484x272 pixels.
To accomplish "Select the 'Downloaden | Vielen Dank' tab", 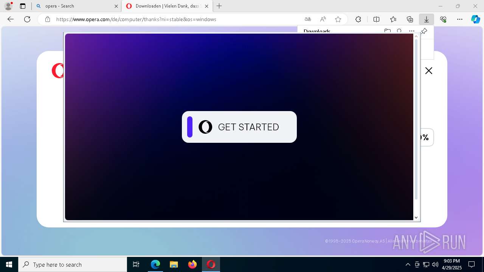I will (167, 6).
